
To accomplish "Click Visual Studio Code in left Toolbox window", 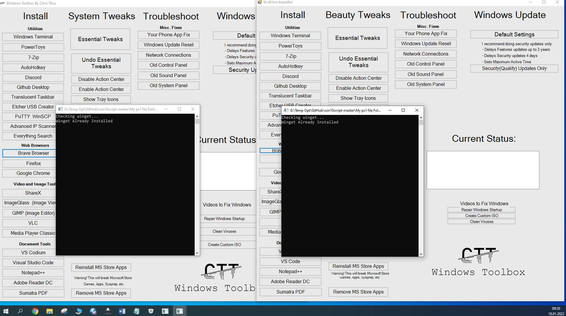I will (x=33, y=263).
